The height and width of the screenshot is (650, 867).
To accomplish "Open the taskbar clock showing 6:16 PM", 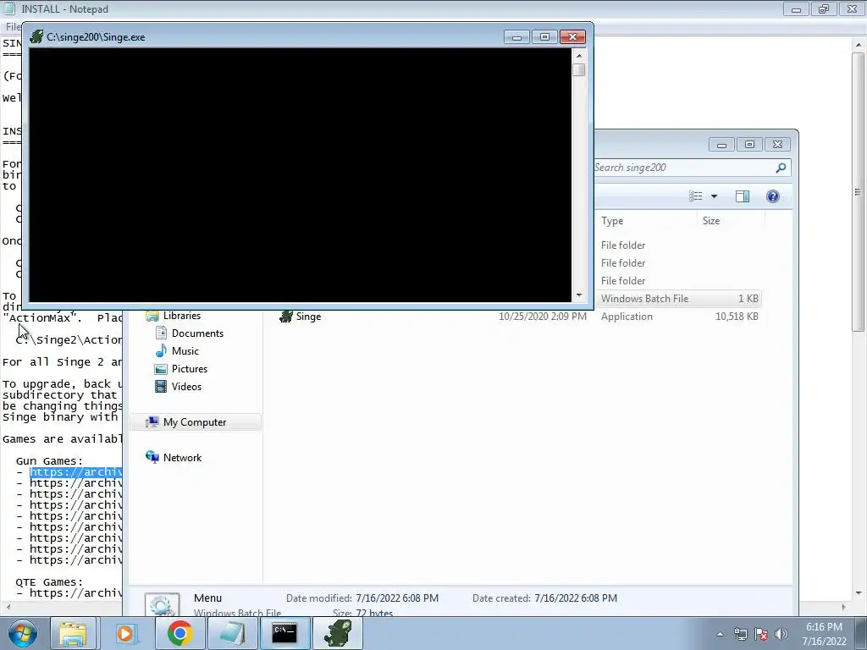I will tap(824, 634).
